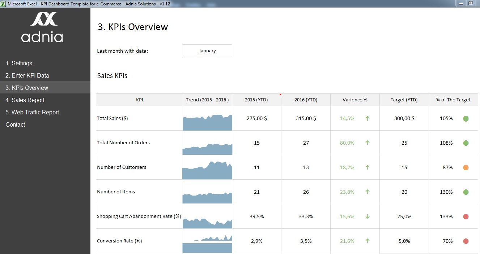Click the Number of Customers sparkline
The width and height of the screenshot is (480, 254).
pyautogui.click(x=207, y=170)
